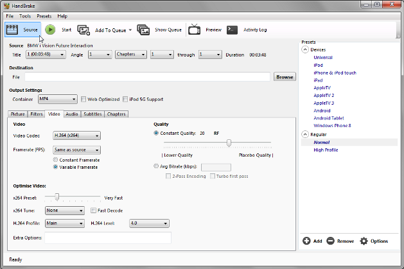Switch to the Subtitles tab

(92, 114)
